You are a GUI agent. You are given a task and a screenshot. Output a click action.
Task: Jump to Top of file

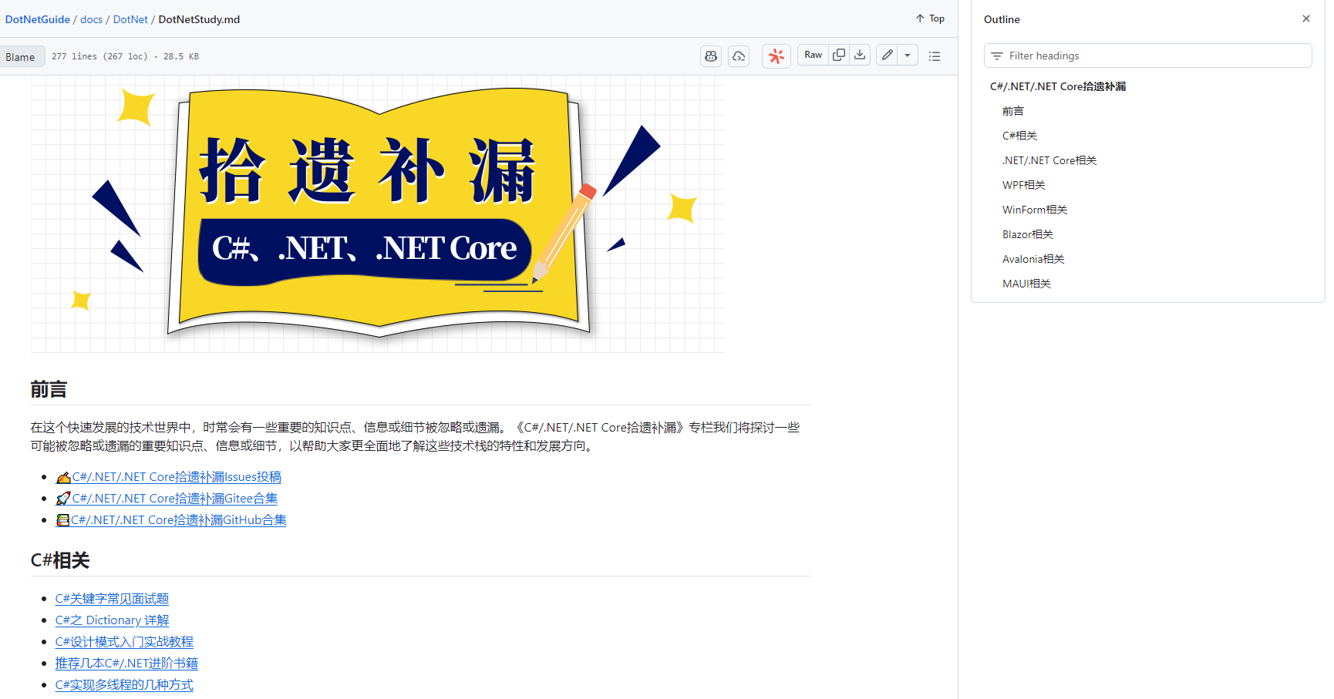point(930,18)
